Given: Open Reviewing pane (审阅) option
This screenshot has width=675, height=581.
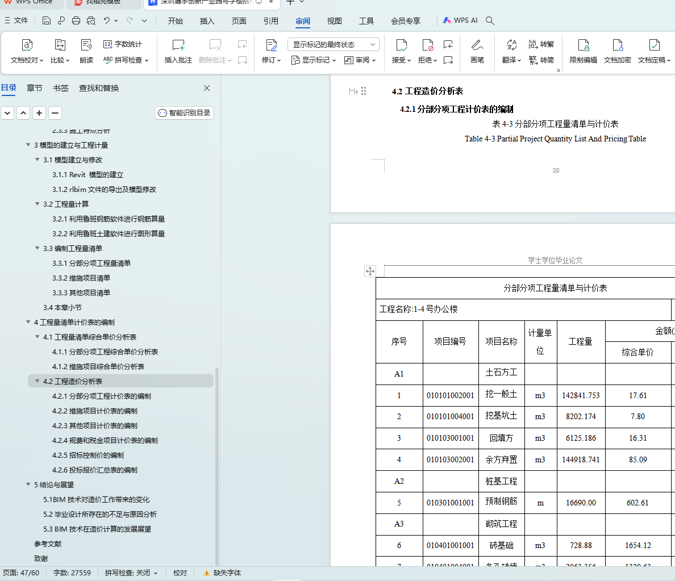Looking at the screenshot, I should click(x=360, y=60).
